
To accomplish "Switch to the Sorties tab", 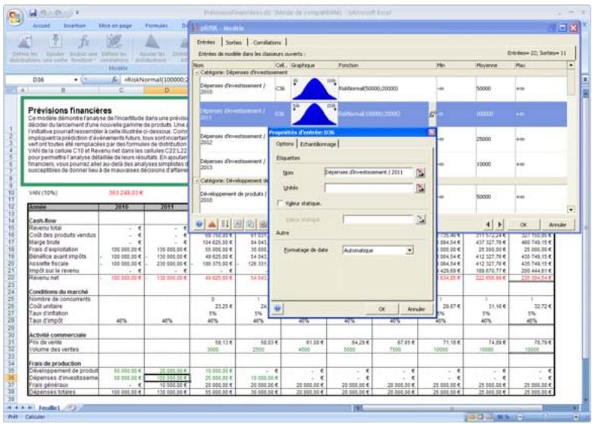I will tap(233, 43).
